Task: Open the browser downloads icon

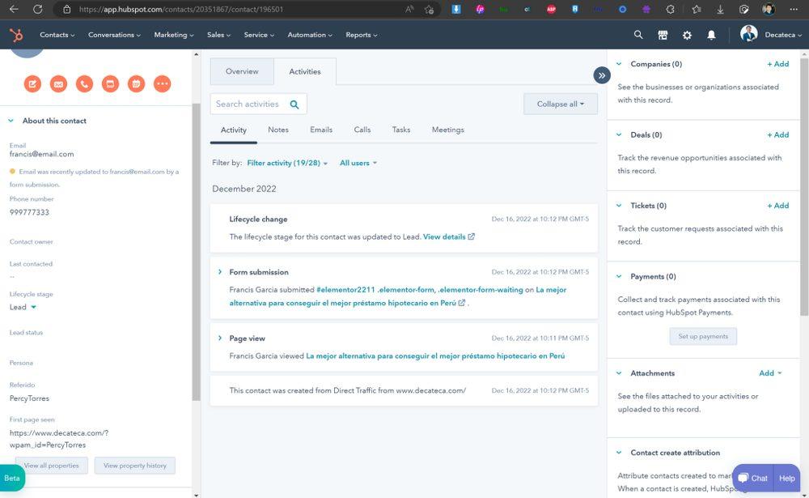Action: click(x=720, y=9)
